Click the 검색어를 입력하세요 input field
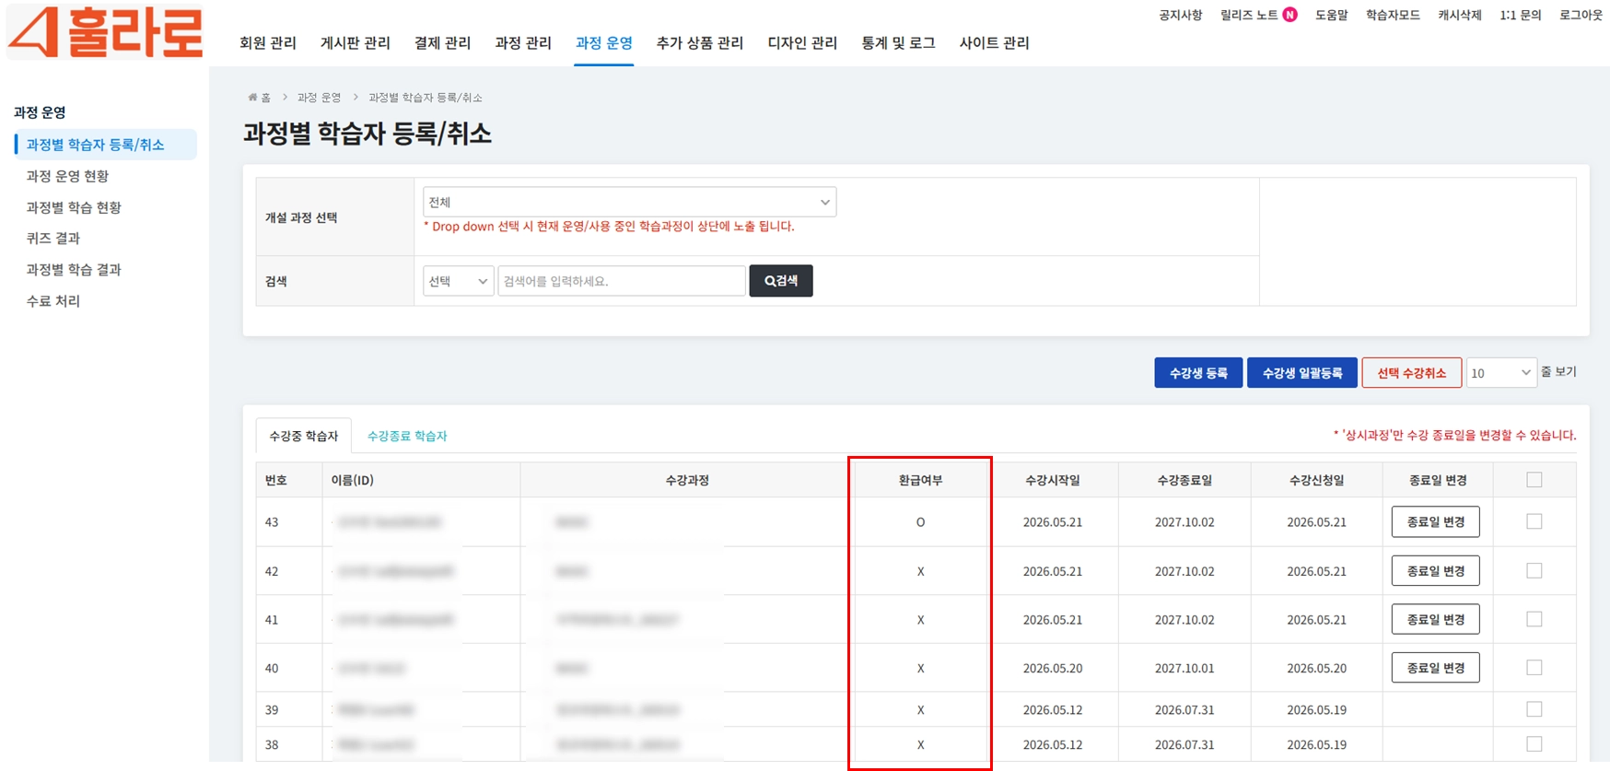The width and height of the screenshot is (1610, 771). (622, 281)
